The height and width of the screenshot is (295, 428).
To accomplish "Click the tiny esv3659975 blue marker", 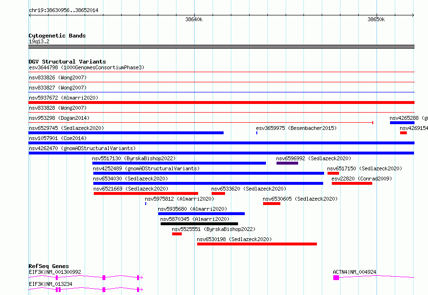I will [x=257, y=133].
